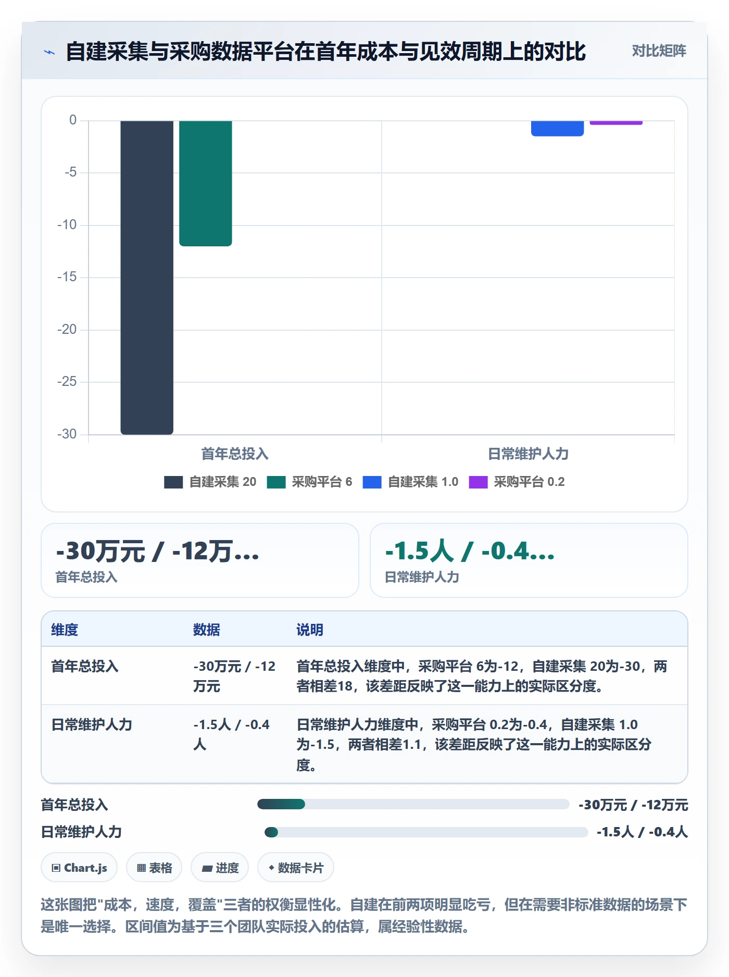Screen dimensions: 729x977
Task: Click the 日常维护人力 progress bar
Action: (426, 832)
